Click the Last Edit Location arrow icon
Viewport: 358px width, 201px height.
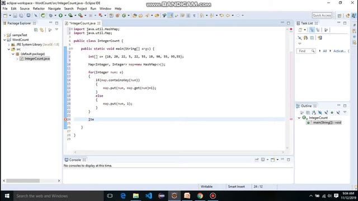coord(222,16)
